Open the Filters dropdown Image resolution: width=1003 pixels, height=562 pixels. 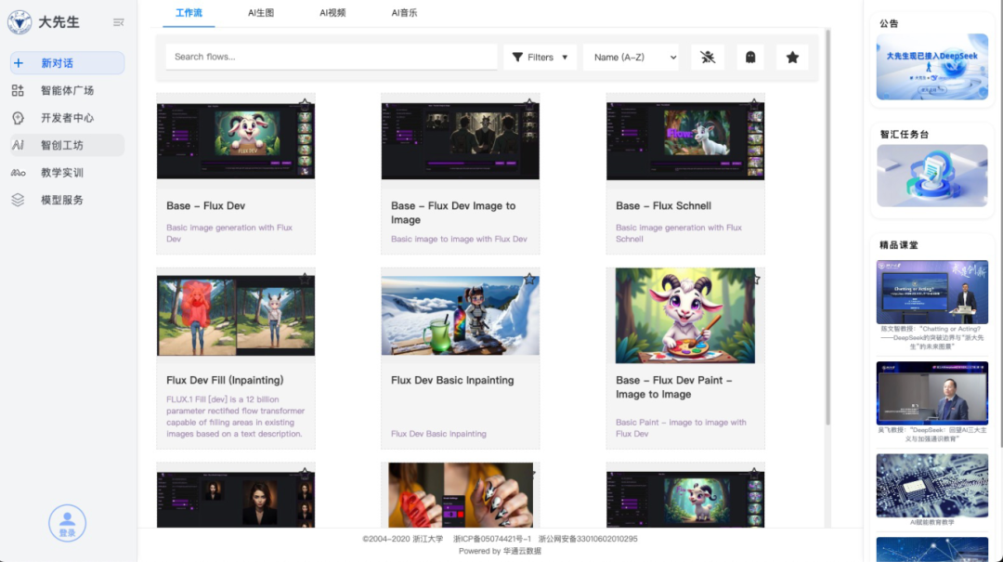(x=541, y=58)
